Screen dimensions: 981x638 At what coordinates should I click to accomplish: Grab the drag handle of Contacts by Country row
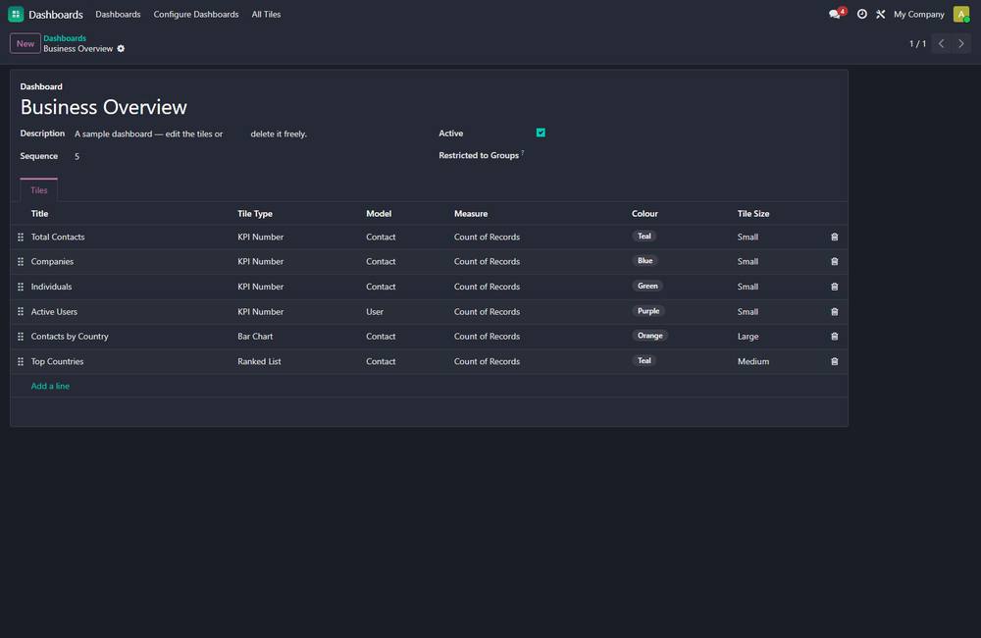click(x=21, y=337)
